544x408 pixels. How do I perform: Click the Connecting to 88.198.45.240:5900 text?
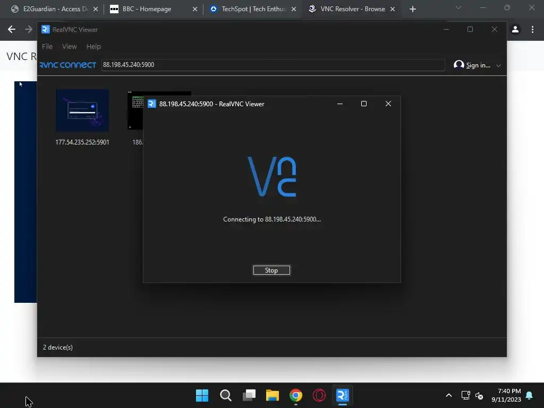point(271,219)
